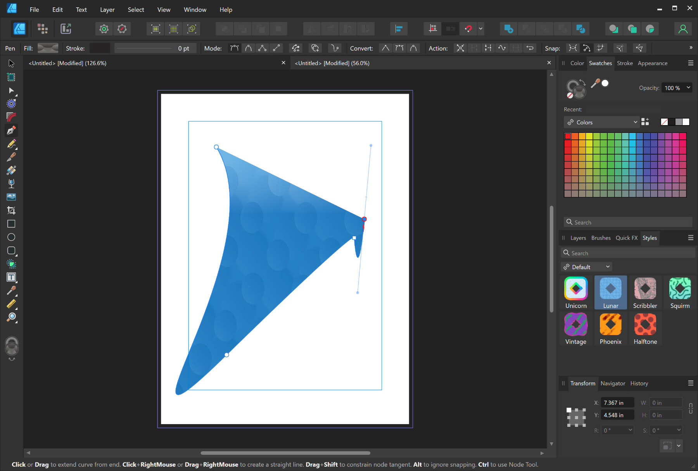
Task: Apply the Unicorn style
Action: (576, 289)
